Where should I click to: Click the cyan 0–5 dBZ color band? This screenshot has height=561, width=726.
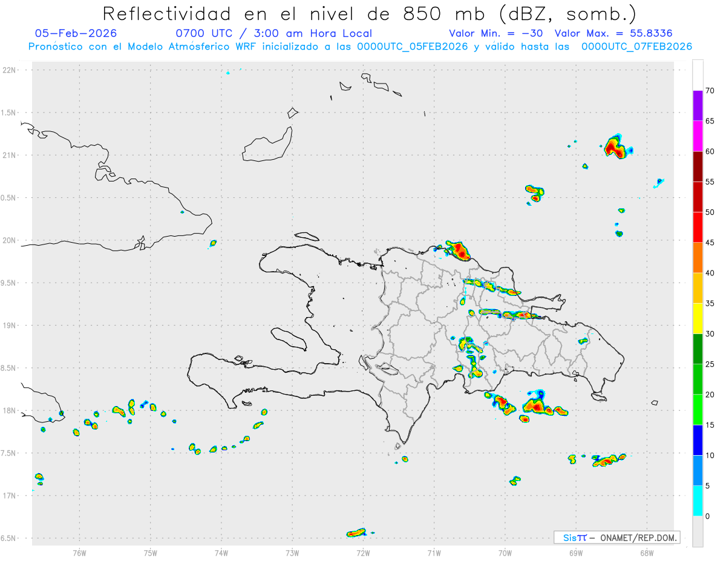(698, 501)
